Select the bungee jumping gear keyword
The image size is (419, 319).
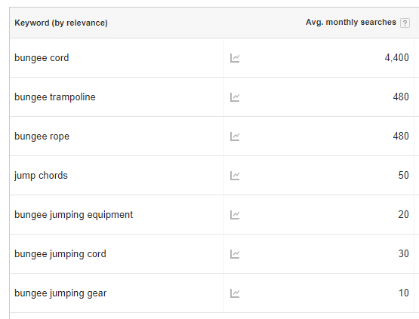[60, 293]
